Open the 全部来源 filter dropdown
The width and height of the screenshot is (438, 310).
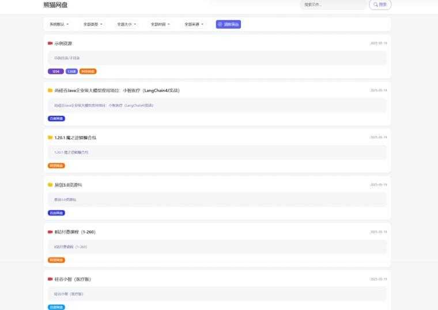(194, 24)
